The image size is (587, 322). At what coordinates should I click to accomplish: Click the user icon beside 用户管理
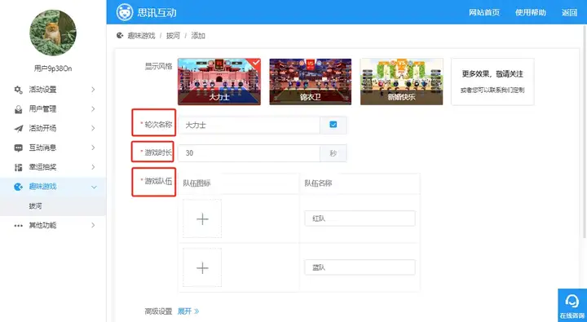pyautogui.click(x=18, y=109)
